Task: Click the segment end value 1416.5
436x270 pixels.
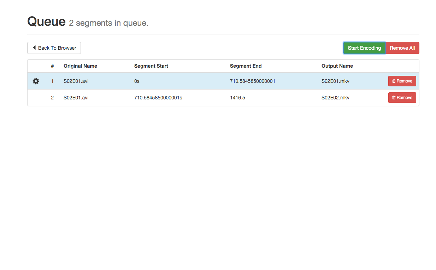Action: 237,98
